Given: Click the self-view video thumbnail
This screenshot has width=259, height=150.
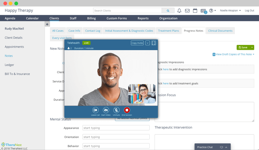Looking at the screenshot, I should [142, 94].
